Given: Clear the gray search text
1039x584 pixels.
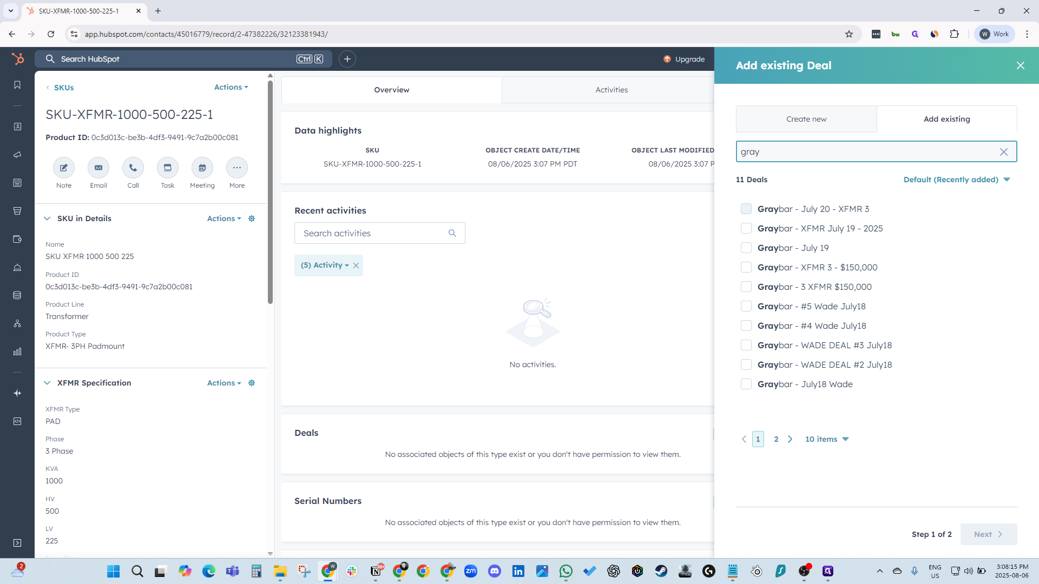Looking at the screenshot, I should pos(1004,152).
